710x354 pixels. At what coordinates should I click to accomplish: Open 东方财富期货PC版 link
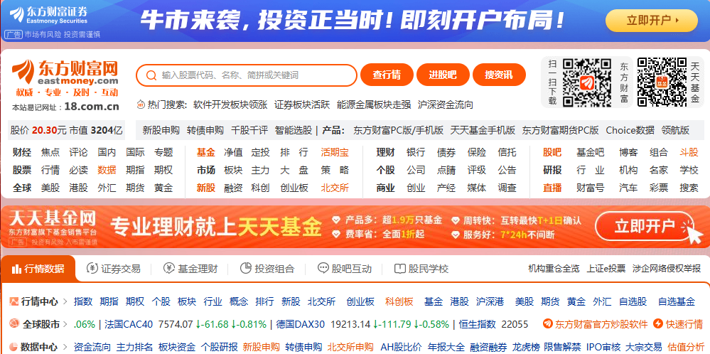point(560,130)
